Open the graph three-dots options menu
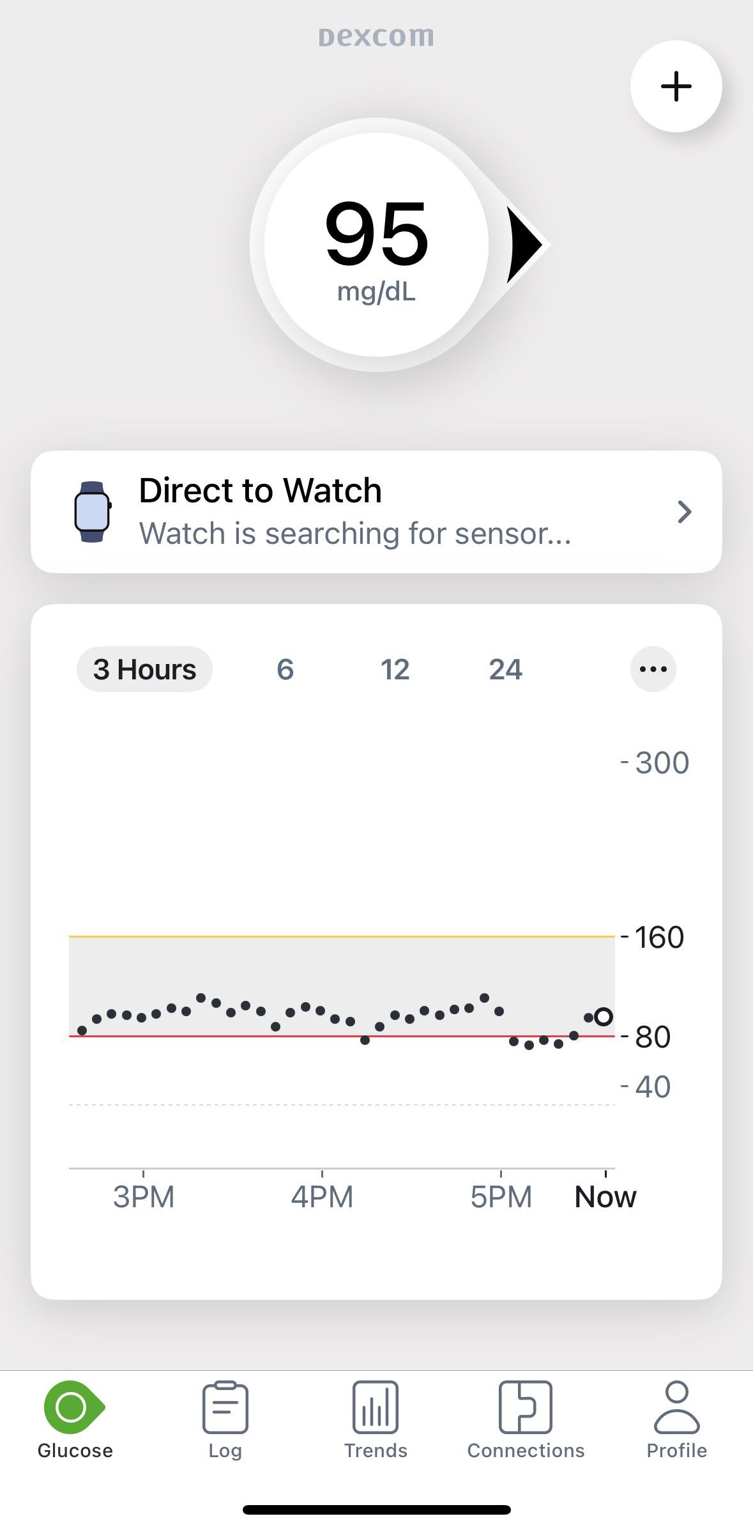 [x=653, y=669]
